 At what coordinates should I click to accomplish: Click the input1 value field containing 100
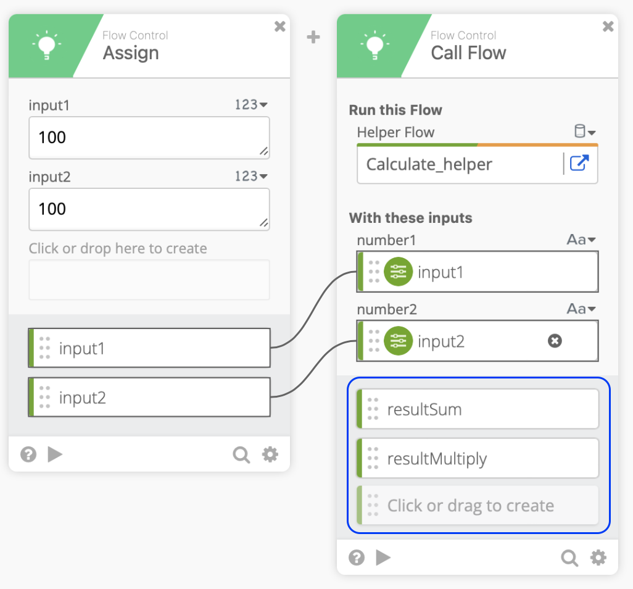[x=148, y=138]
